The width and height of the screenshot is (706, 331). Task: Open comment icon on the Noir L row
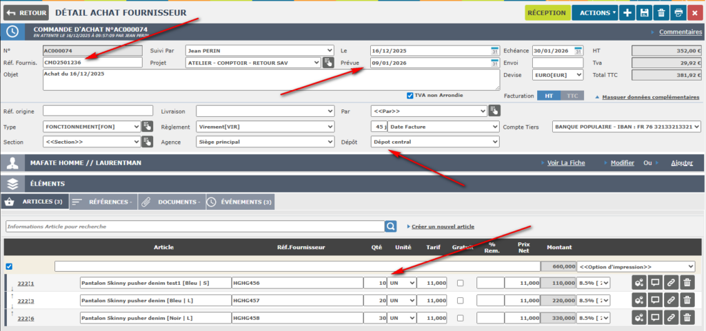[x=654, y=317]
